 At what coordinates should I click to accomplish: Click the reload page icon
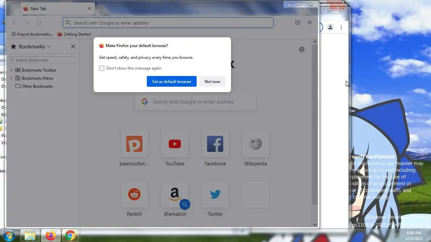pyautogui.click(x=39, y=23)
